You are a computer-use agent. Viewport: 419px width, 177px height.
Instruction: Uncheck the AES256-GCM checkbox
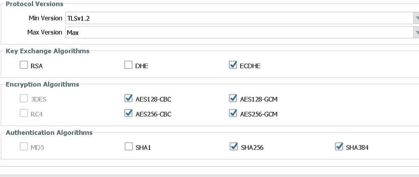click(233, 113)
